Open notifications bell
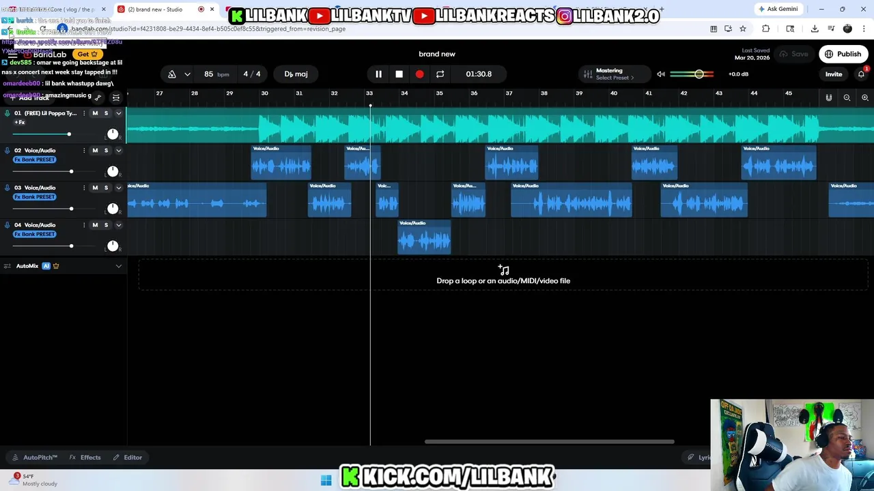 tap(861, 74)
